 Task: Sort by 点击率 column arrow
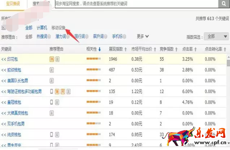pyautogui.click(x=195, y=49)
